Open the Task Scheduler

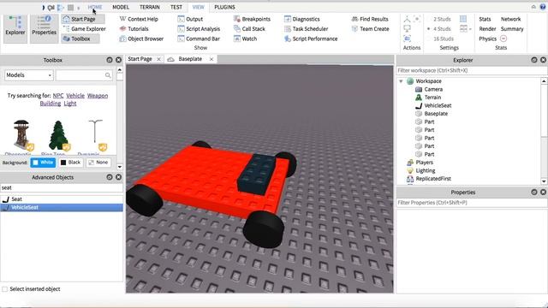(x=307, y=29)
